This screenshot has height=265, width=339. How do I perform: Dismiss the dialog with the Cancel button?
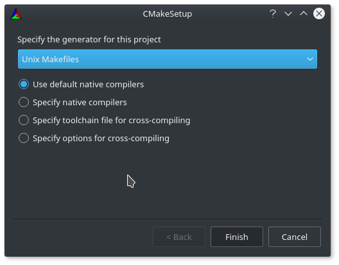[x=295, y=237]
